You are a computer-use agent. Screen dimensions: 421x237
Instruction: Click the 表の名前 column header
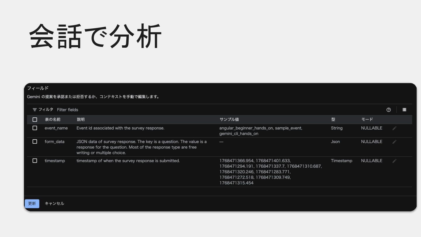[53, 120]
